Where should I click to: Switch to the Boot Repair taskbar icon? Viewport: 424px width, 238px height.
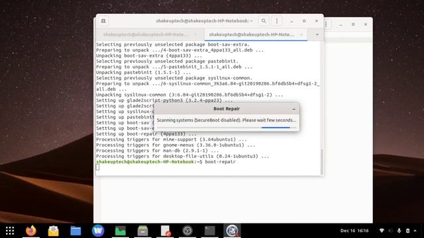tap(232, 231)
